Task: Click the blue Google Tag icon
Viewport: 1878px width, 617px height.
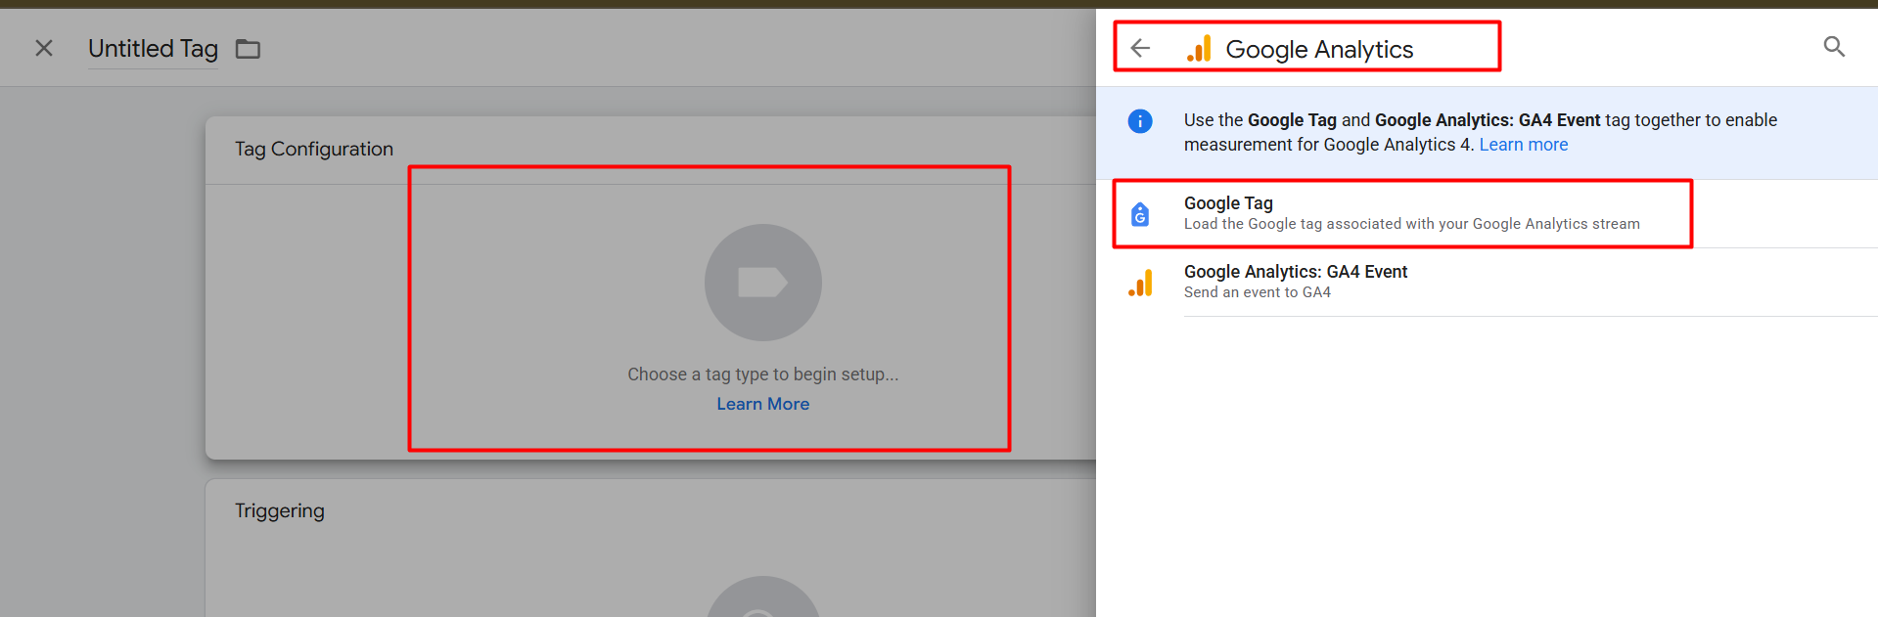Action: 1140,214
